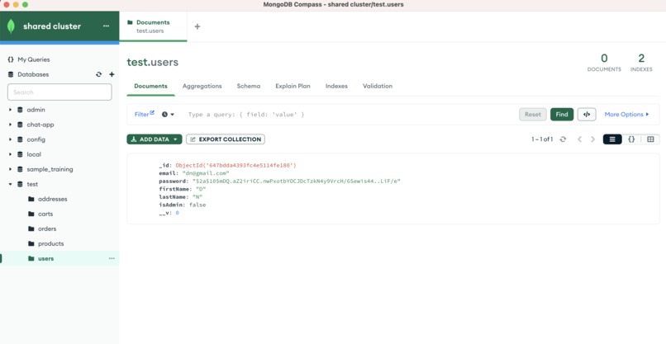Click the Find button

[x=562, y=115]
